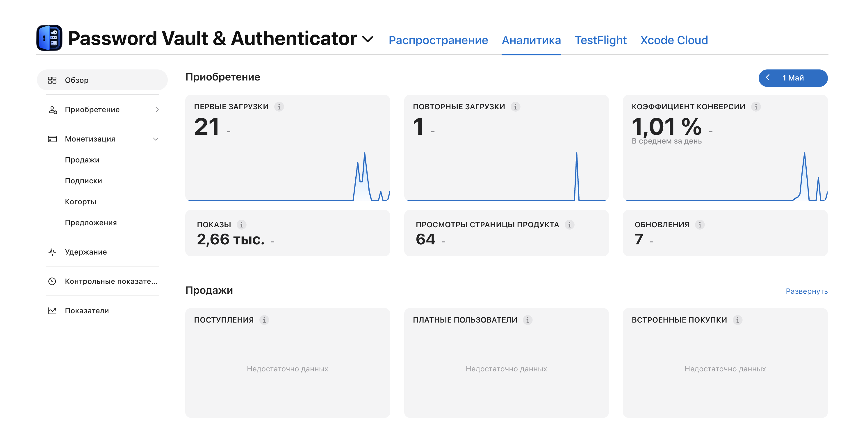Viewport: 859px width, 426px height.
Task: Open the TestFlight tab
Action: pos(600,40)
